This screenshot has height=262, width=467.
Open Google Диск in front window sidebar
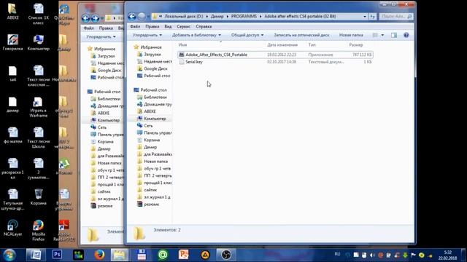click(x=153, y=68)
